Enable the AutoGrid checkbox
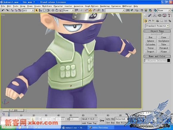Screen dimensions: 173x130 [163, 34]
